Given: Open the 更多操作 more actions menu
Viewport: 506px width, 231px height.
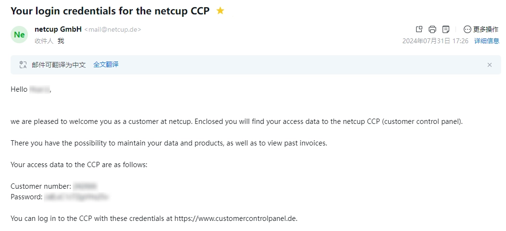Looking at the screenshot, I should pyautogui.click(x=485, y=29).
